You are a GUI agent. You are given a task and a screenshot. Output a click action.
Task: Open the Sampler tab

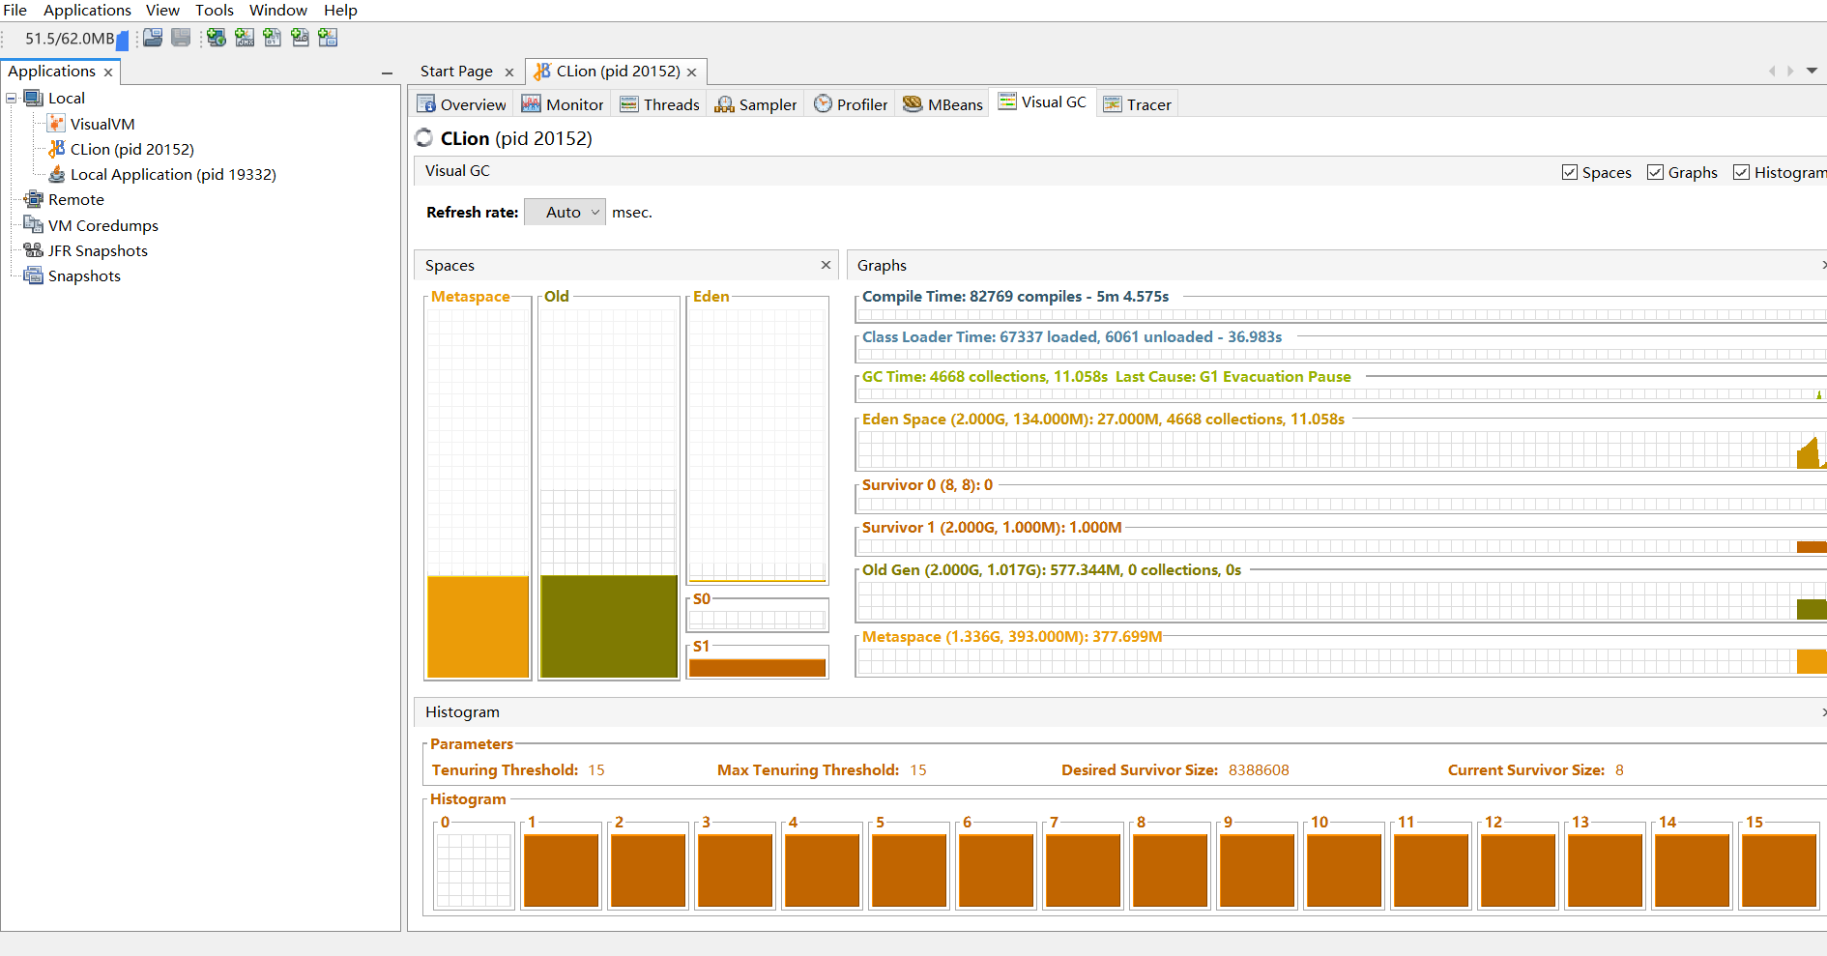(x=756, y=104)
